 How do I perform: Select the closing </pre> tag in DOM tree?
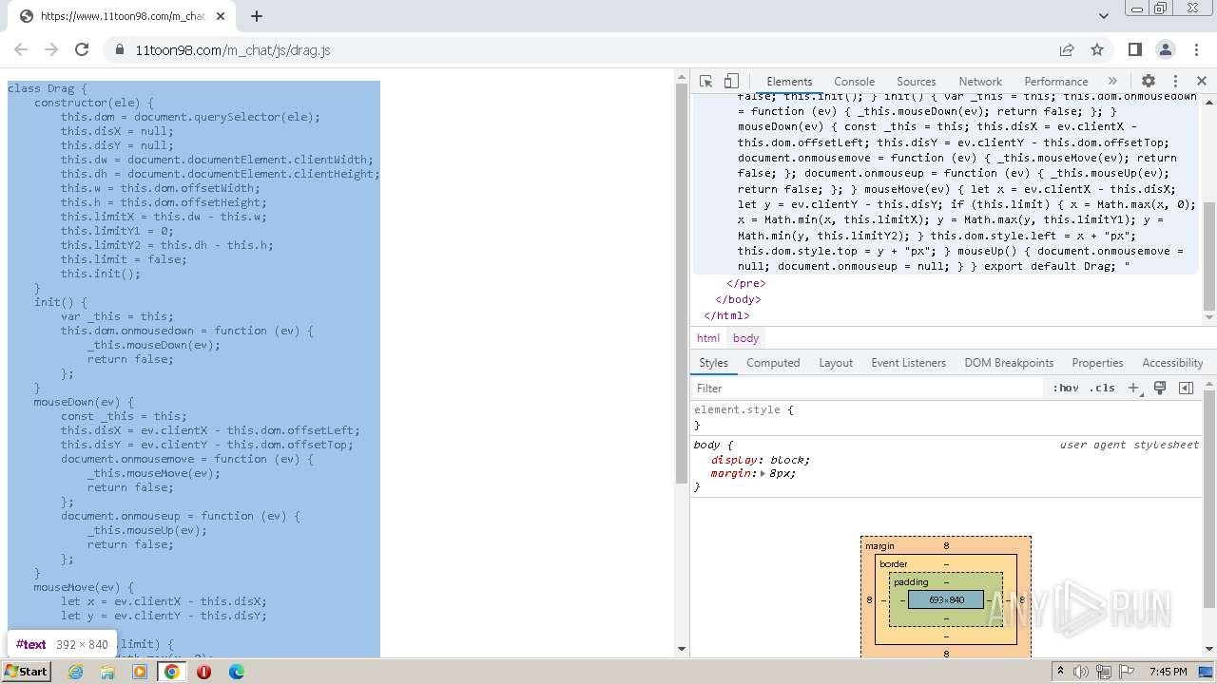[x=746, y=283]
